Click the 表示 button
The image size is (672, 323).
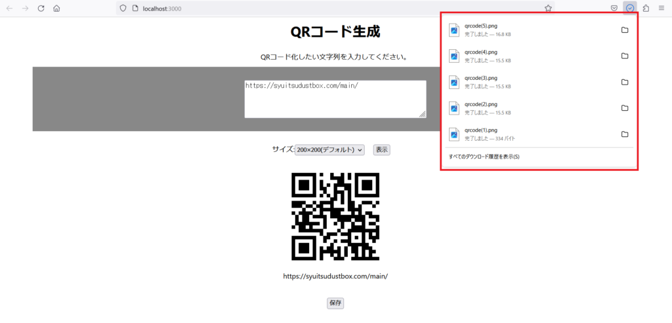click(x=382, y=150)
